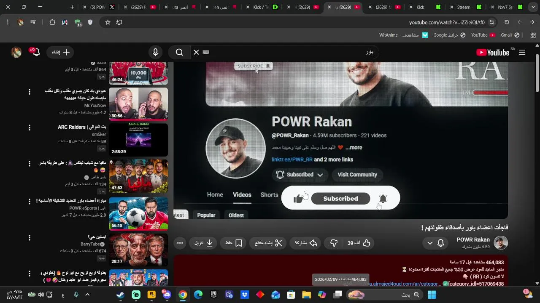Launch Steam from taskbar
540x303 pixels.
121,295
